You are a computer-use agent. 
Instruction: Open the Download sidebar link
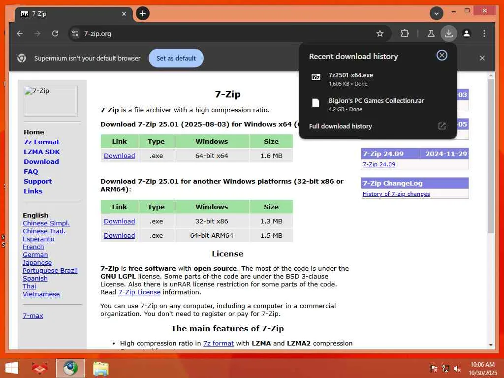pyautogui.click(x=41, y=161)
